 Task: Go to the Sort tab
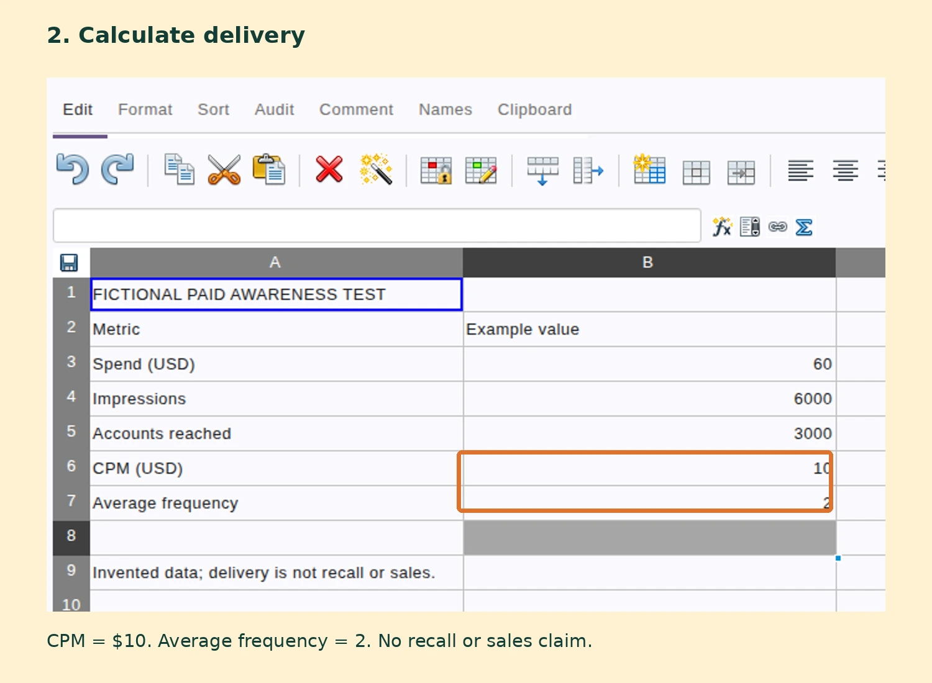[x=214, y=110]
